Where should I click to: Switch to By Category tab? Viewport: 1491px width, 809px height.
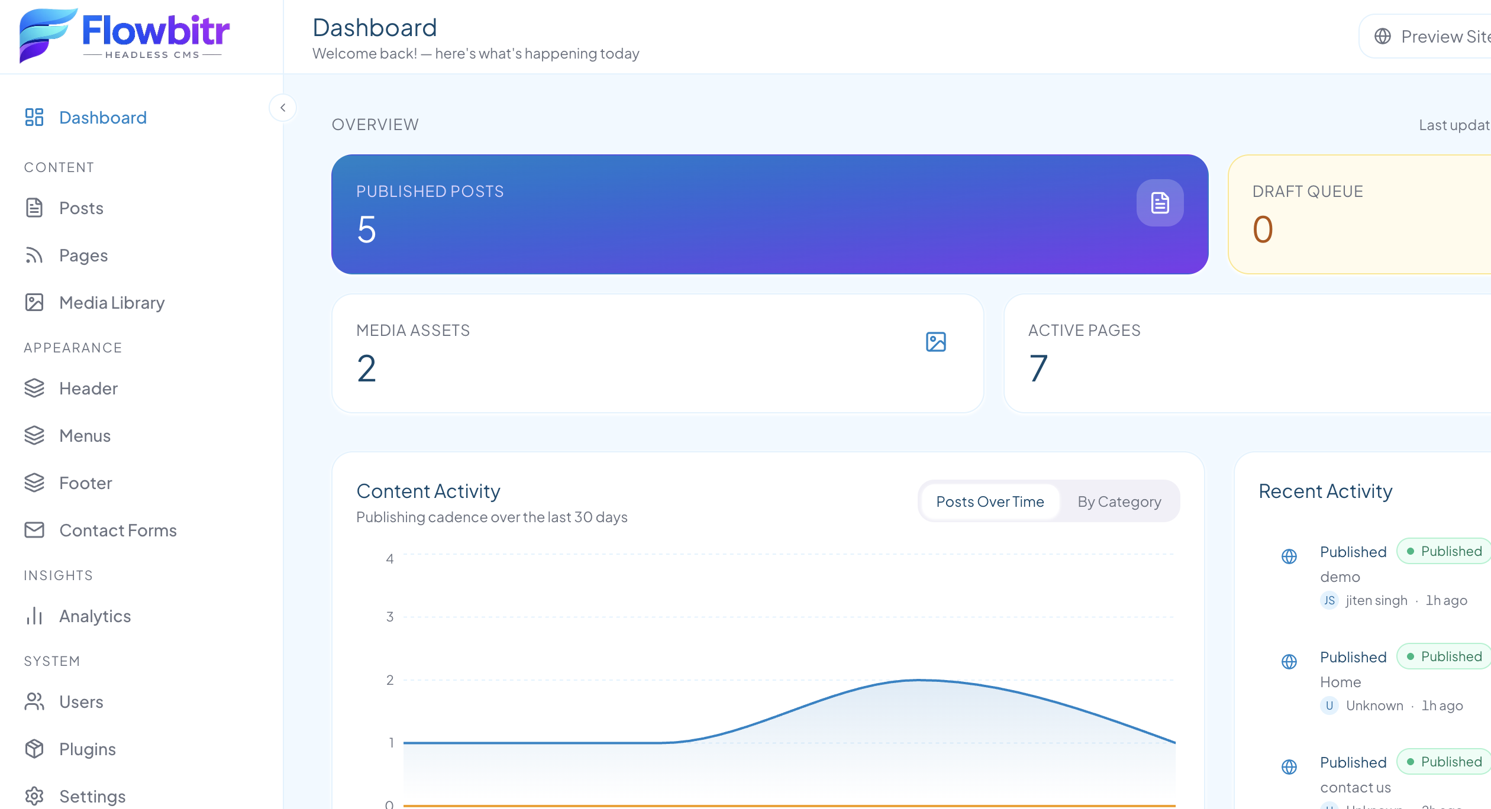pos(1119,501)
